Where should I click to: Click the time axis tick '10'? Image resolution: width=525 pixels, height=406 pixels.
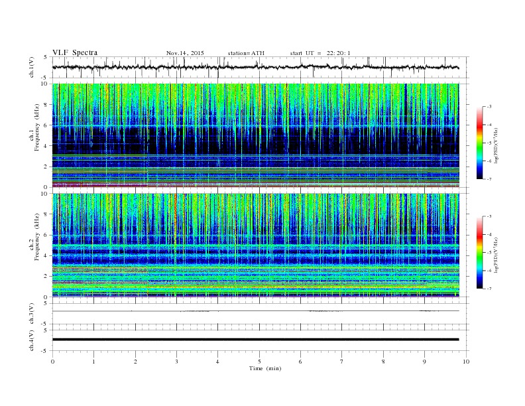(466, 362)
